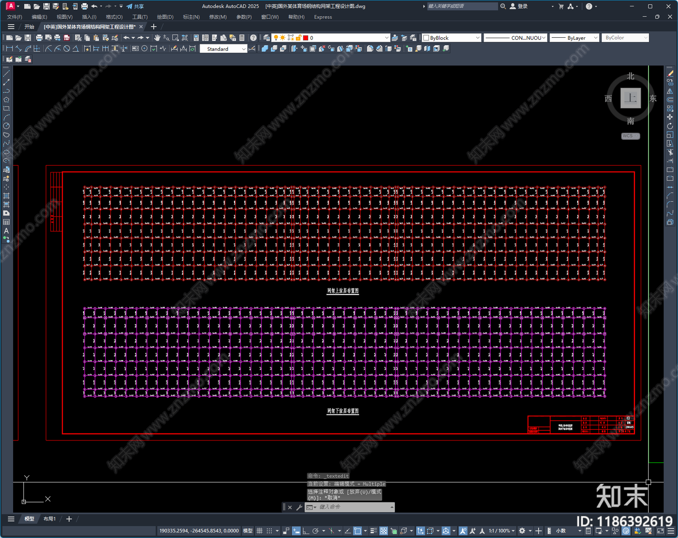
Task: Switch to the 布局1 layout tab
Action: (50, 519)
